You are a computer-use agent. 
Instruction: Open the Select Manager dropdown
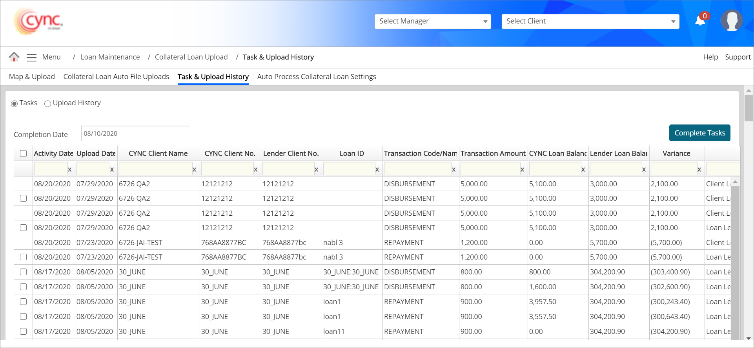(432, 22)
